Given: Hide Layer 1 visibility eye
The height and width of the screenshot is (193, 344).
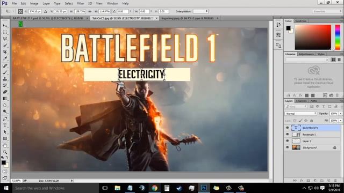Looking at the screenshot, I should [x=288, y=141].
